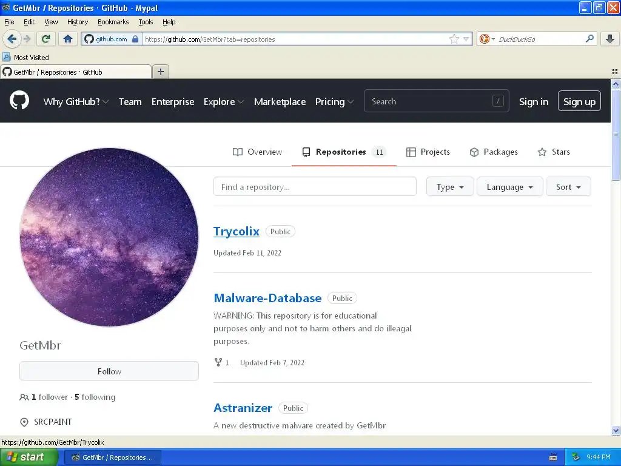Expand the Explore dropdown in header
This screenshot has width=621, height=466.
point(223,101)
